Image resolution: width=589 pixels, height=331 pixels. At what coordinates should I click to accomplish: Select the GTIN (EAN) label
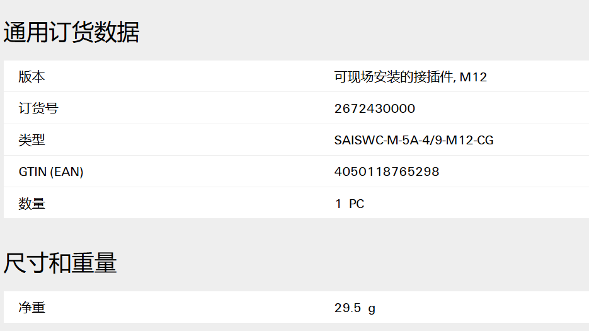pos(51,172)
